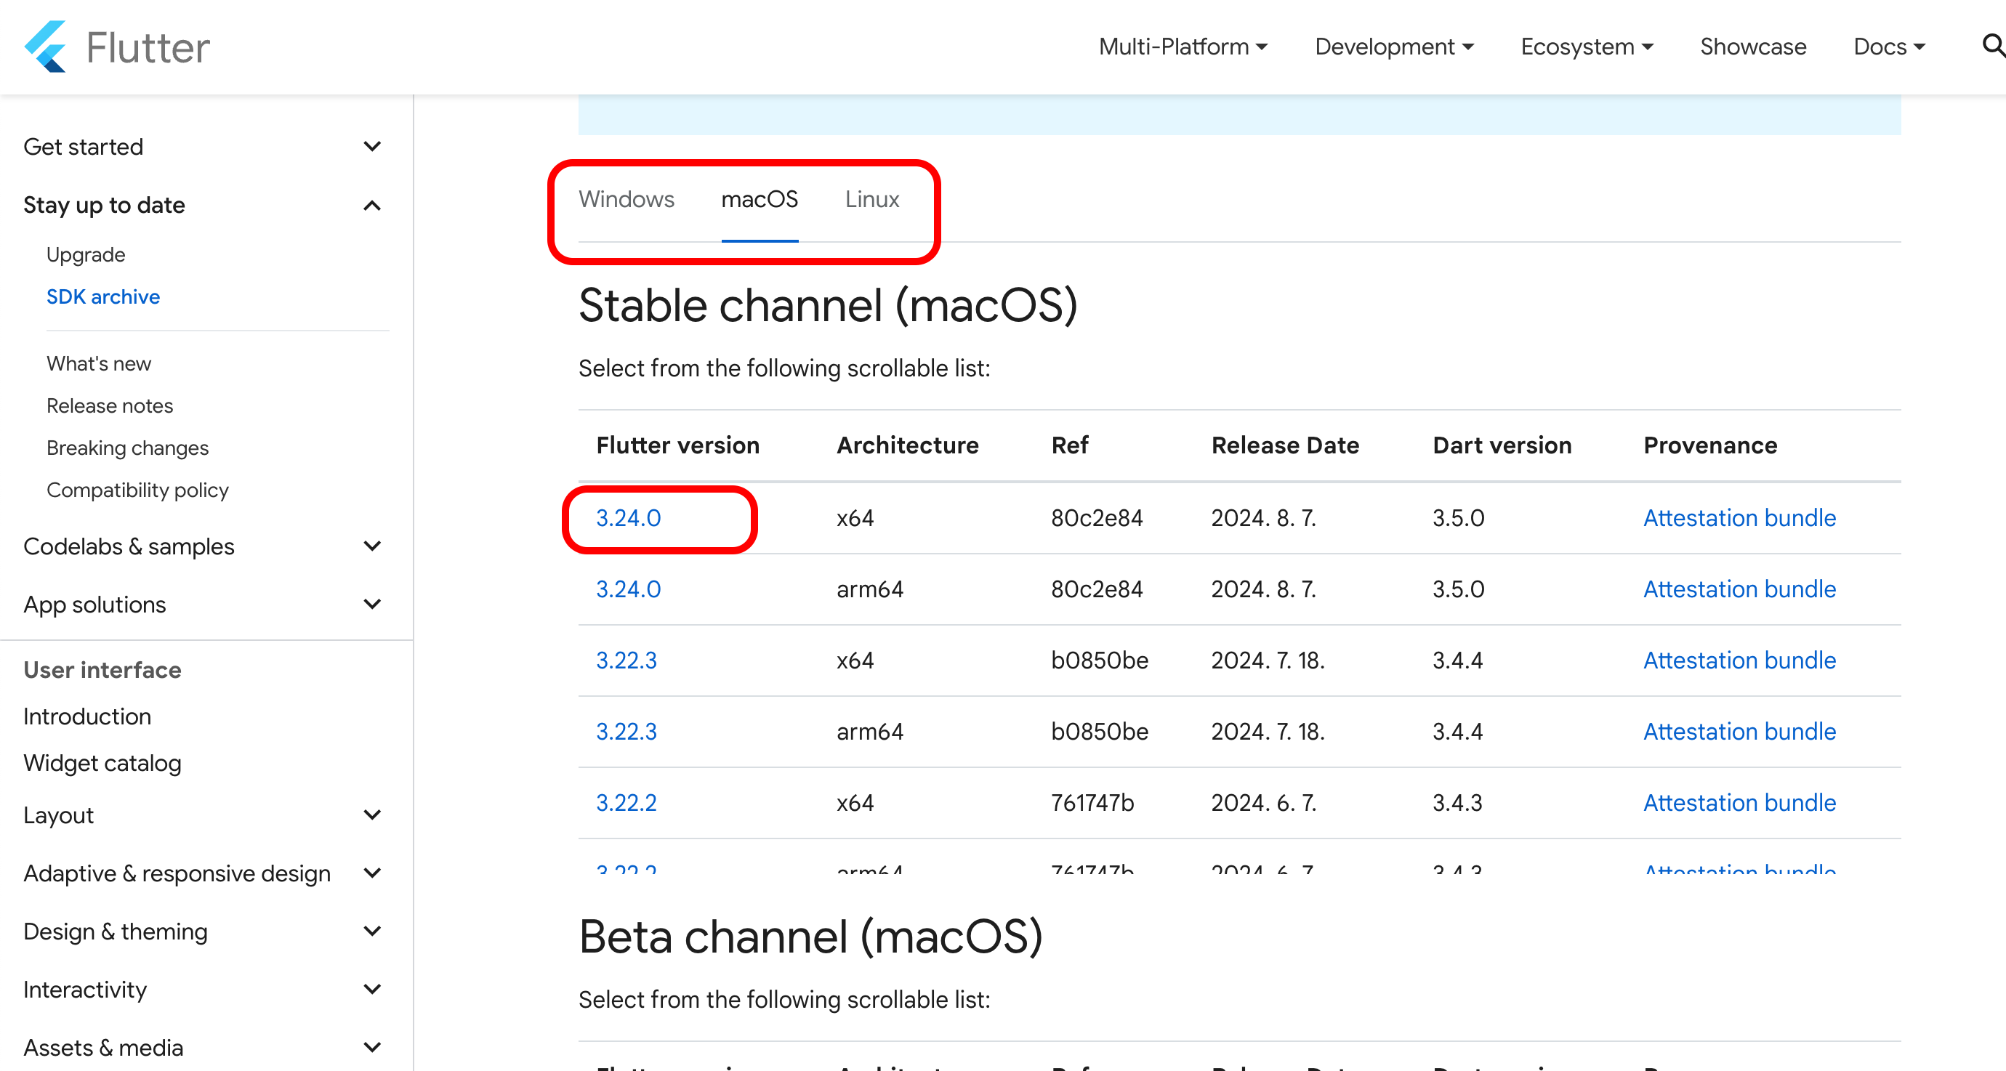
Task: Download Flutter 3.24.0 x64 version
Action: (628, 518)
